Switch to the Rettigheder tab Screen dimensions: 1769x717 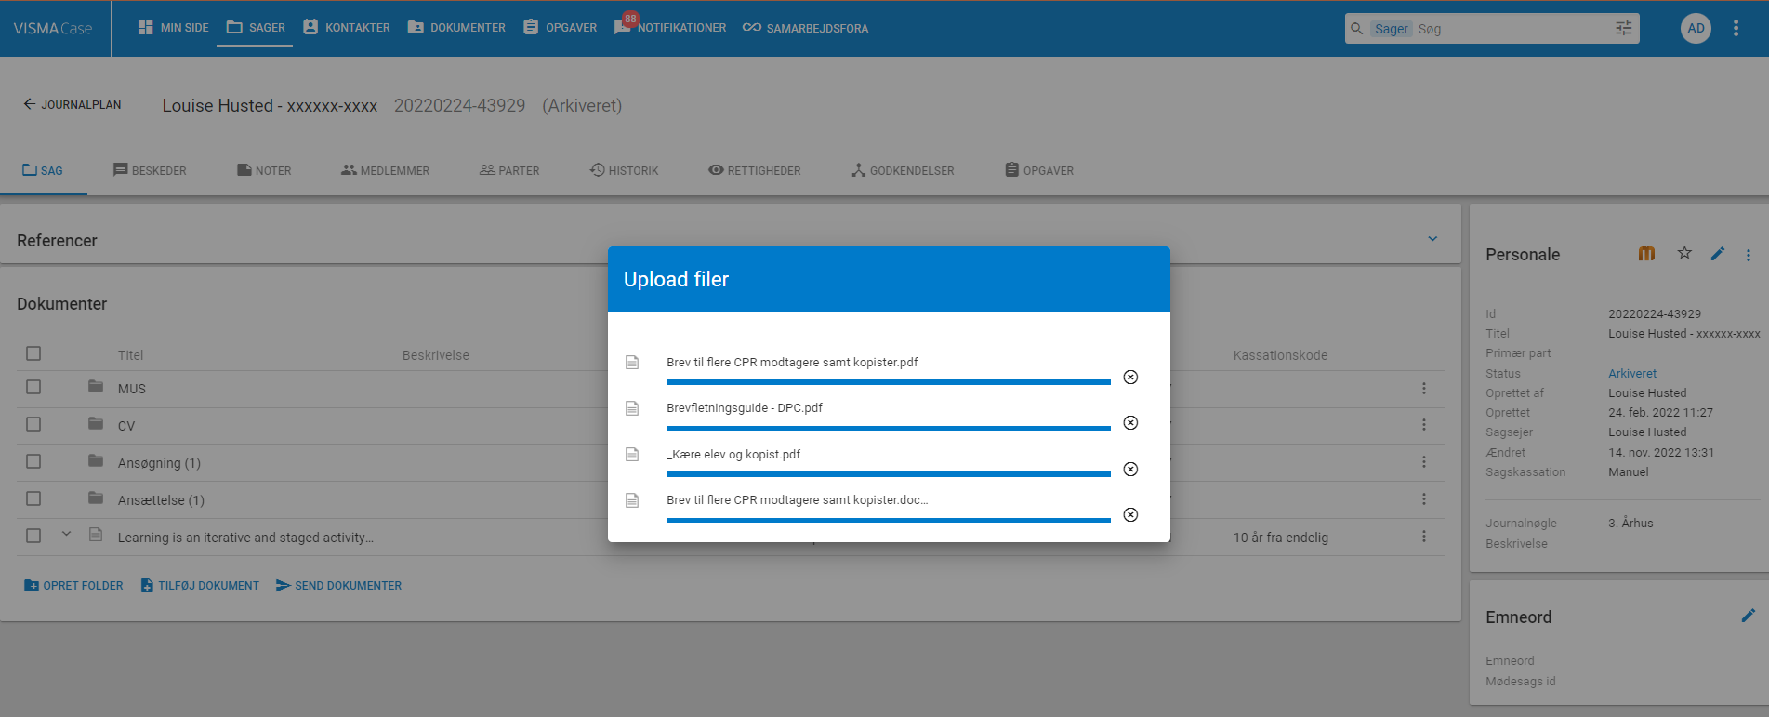pos(754,170)
